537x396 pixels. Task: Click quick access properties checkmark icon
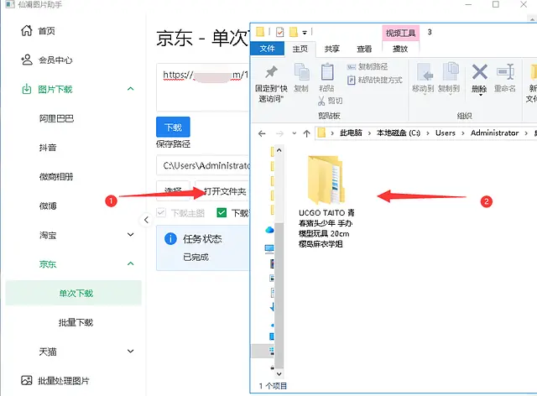pos(279,32)
